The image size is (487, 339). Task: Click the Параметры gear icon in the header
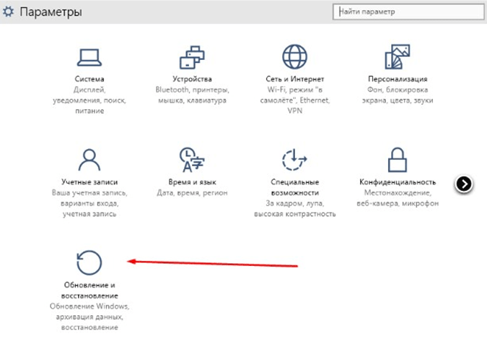[9, 13]
